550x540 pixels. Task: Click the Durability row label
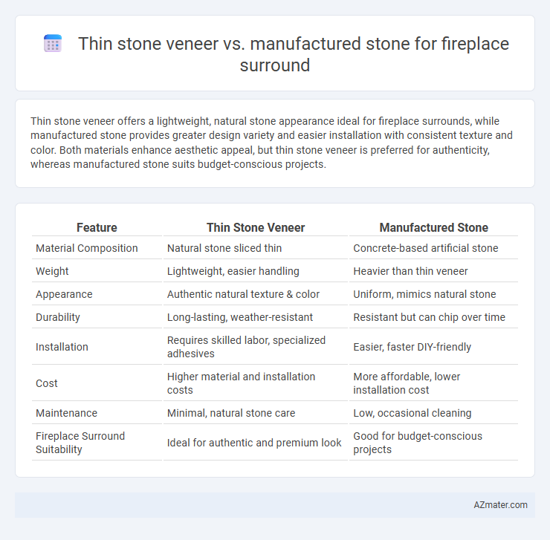[x=58, y=317]
